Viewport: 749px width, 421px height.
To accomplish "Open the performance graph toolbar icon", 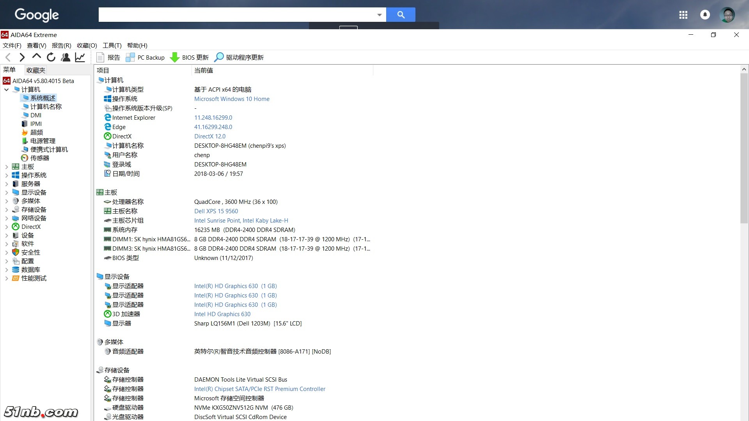I will click(x=80, y=57).
